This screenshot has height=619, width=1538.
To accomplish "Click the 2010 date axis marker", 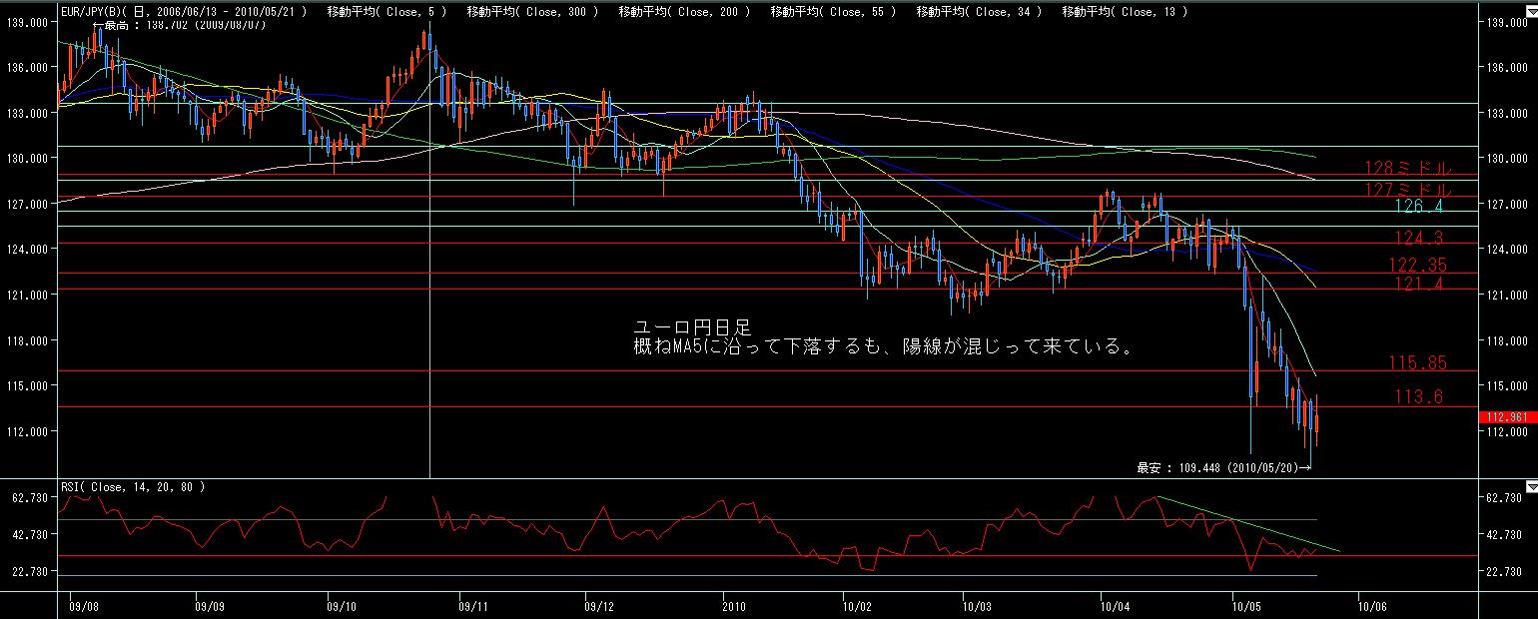I will pyautogui.click(x=732, y=604).
